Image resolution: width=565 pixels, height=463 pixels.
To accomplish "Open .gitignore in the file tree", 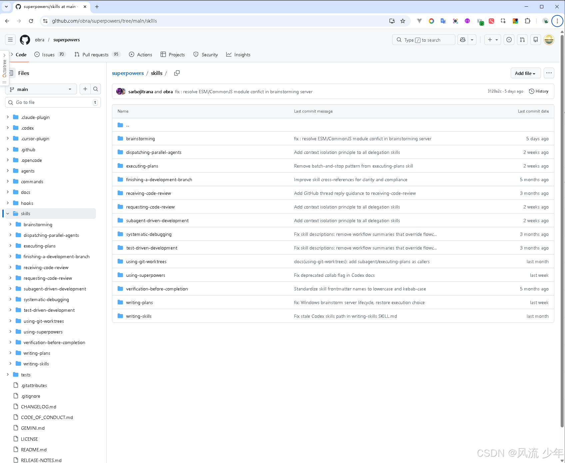I will [31, 396].
